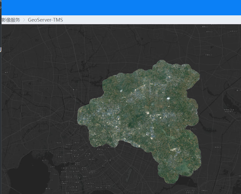Image resolution: width=241 pixels, height=194 pixels.
Task: Click the place label west of the imagery
Action: (x=75, y=89)
